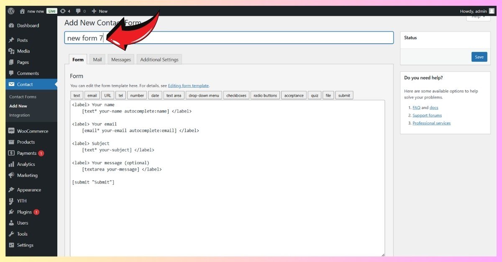This screenshot has width=502, height=262.
Task: Click the Pages icon in the sidebar
Action: coord(11,62)
